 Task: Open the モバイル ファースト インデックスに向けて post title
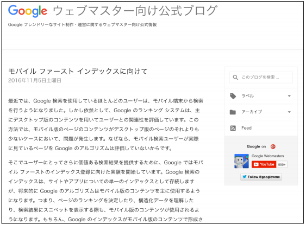click(x=78, y=72)
